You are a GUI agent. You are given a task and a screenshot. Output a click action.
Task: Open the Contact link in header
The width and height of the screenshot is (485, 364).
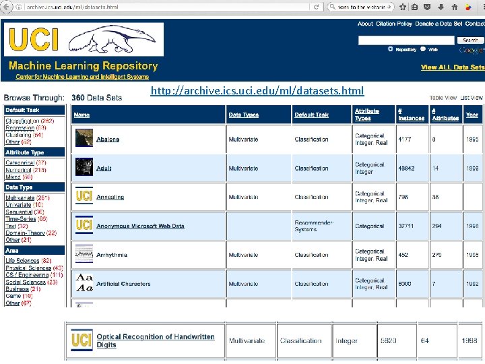point(474,24)
